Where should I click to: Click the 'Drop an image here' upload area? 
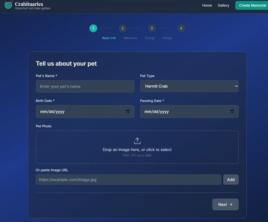click(137, 147)
